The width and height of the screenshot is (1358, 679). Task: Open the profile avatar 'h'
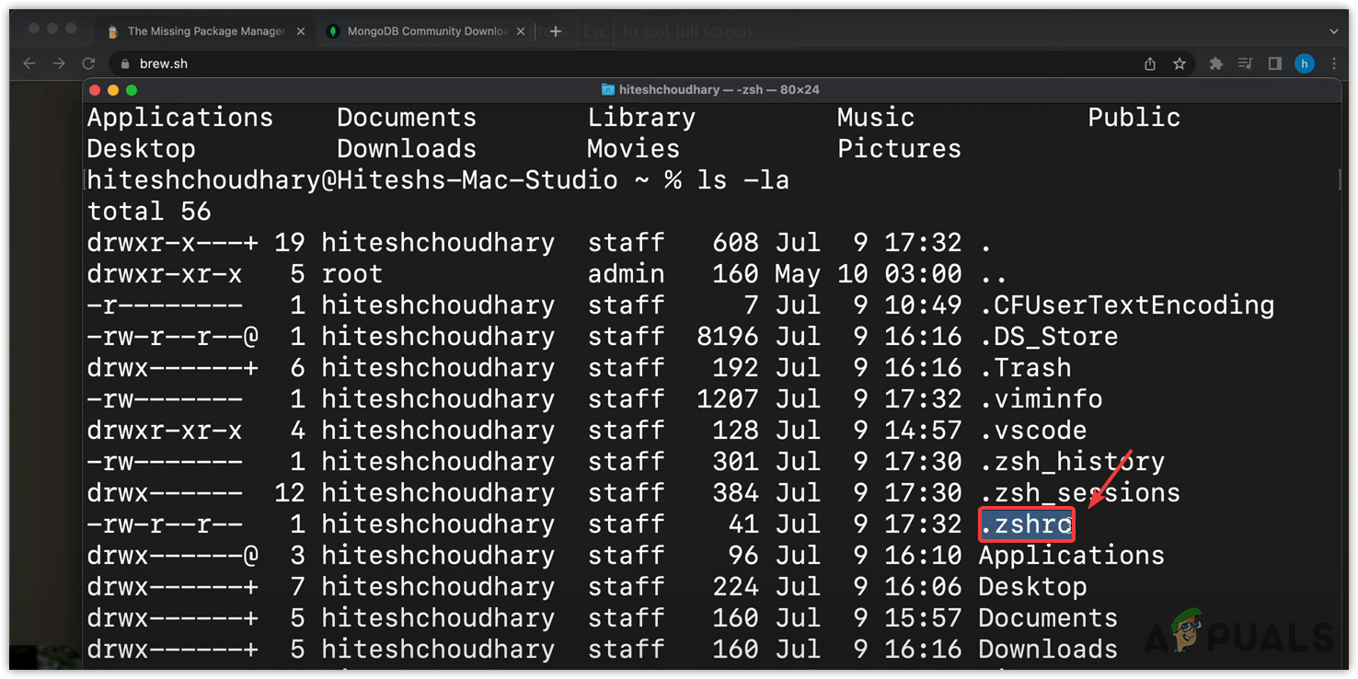point(1304,63)
